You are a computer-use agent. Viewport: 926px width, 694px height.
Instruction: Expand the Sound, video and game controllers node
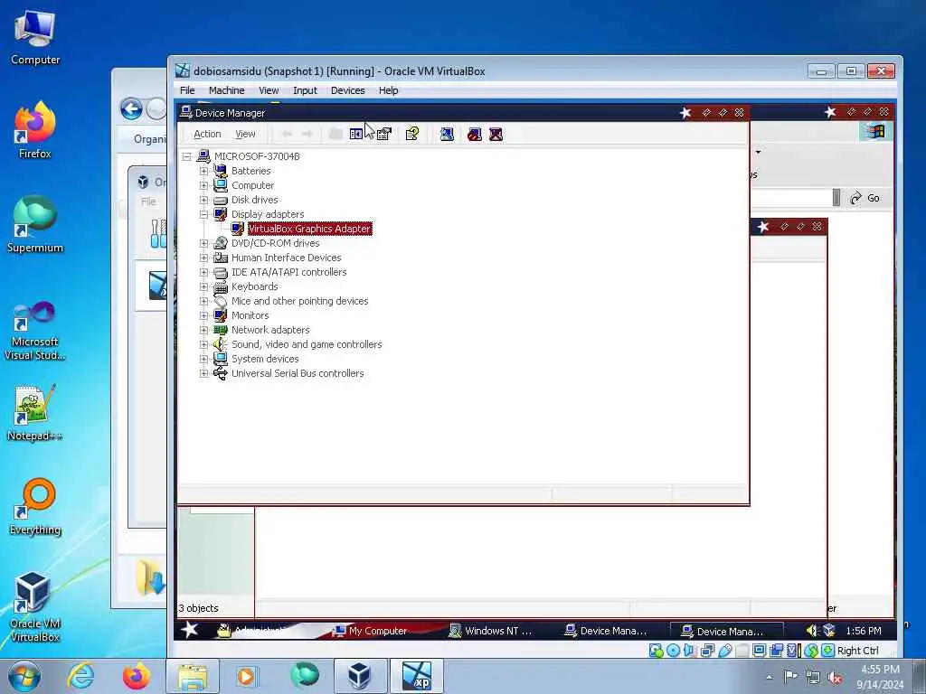203,344
